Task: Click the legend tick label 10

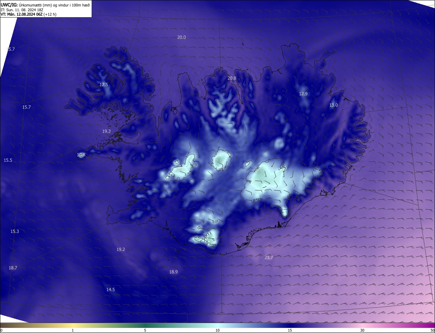Action: (217, 330)
